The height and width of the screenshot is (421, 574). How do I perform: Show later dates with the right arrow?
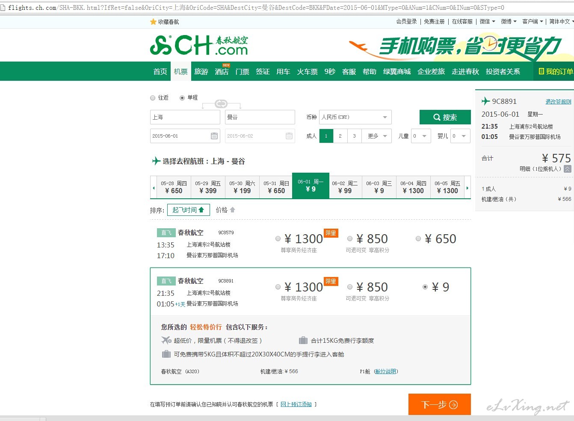(467, 188)
